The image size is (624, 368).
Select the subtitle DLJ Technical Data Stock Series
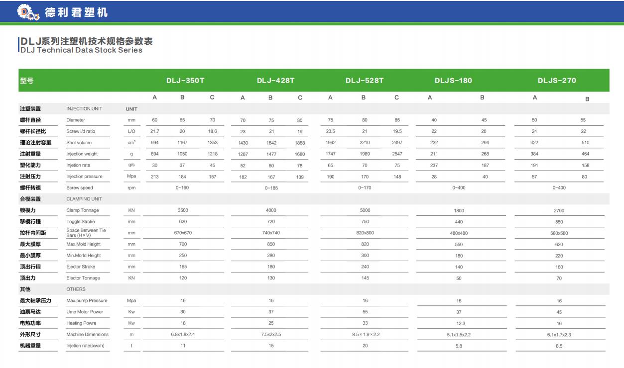coord(82,50)
